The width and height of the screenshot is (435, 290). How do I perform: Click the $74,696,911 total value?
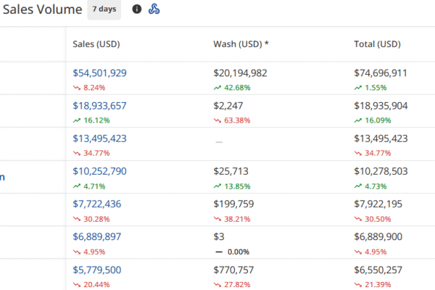click(x=381, y=73)
